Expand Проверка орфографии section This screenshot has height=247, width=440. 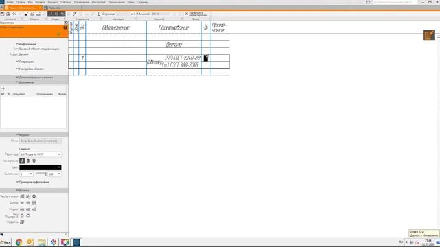[x=32, y=182]
